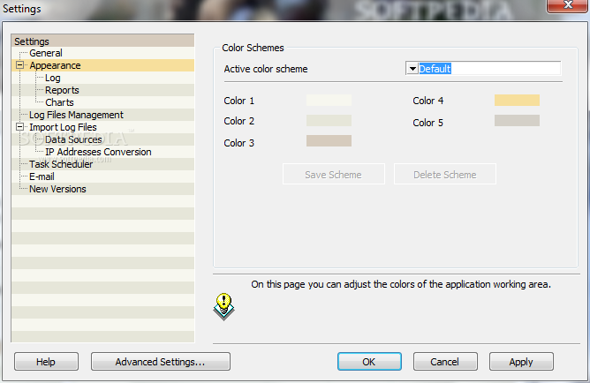Click the 'Color 3' label

(x=239, y=143)
